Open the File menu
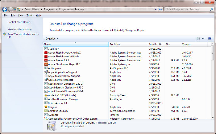This screenshot has height=134, width=216. click(x=6, y=15)
